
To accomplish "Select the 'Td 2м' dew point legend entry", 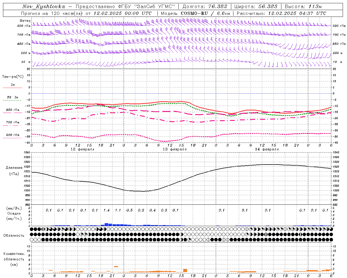I will click(x=13, y=97).
